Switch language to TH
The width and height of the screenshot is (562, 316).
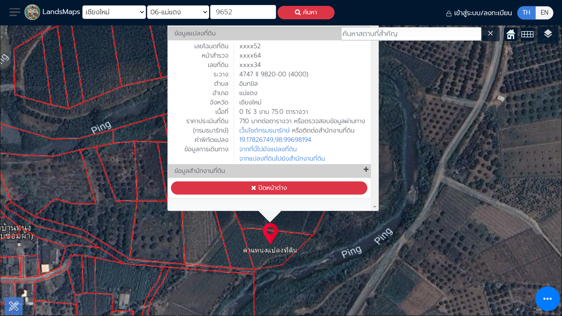526,13
